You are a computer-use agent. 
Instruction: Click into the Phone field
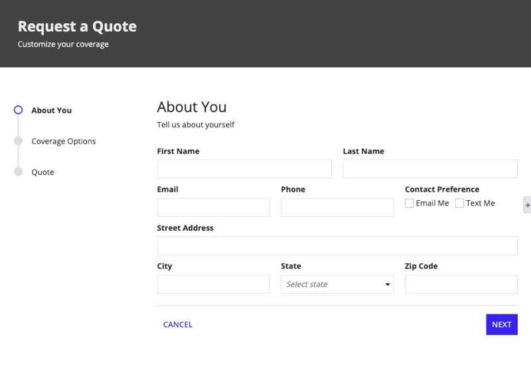tap(337, 208)
